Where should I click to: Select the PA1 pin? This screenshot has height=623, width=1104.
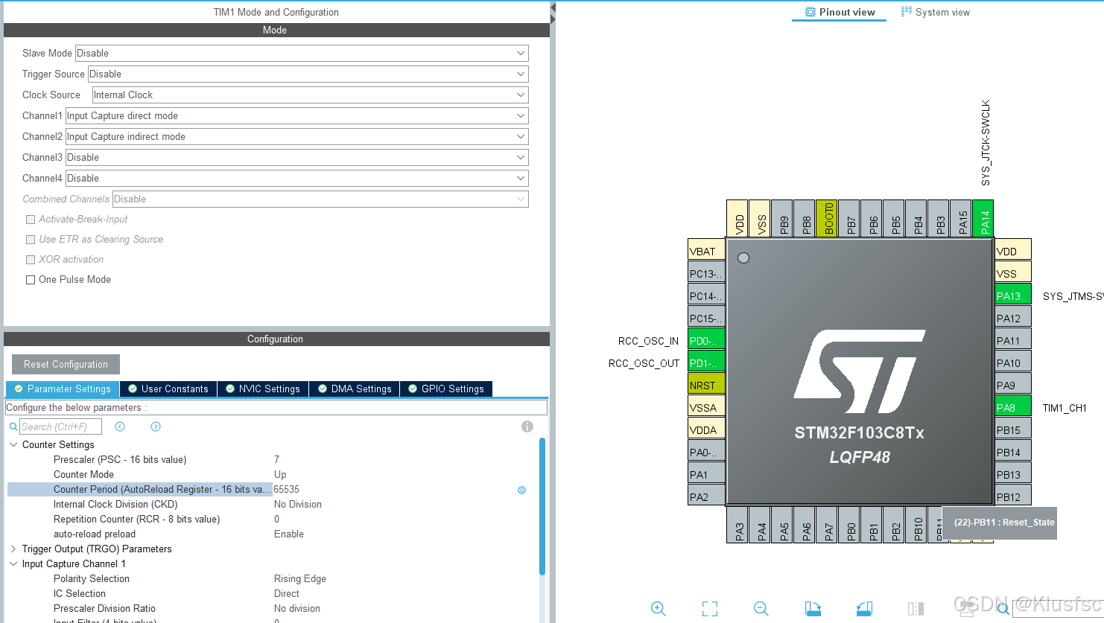pos(706,474)
